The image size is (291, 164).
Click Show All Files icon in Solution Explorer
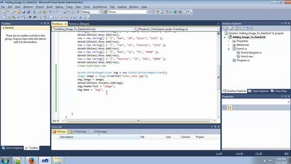pyautogui.click(x=231, y=28)
